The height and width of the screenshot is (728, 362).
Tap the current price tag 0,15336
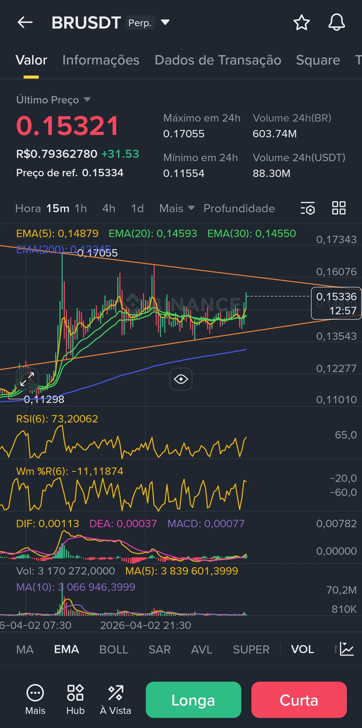coord(336,303)
